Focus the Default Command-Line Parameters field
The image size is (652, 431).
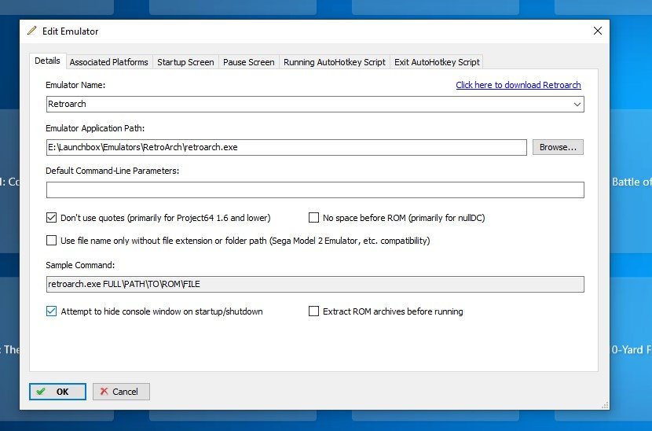[x=315, y=190]
